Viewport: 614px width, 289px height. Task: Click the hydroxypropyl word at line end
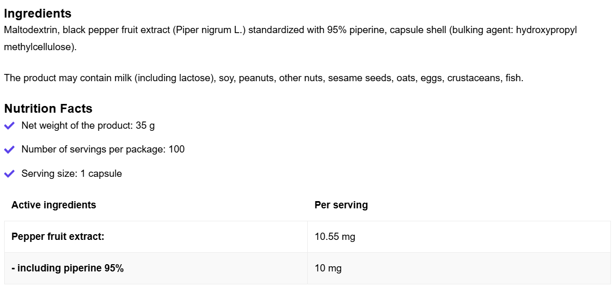point(547,30)
